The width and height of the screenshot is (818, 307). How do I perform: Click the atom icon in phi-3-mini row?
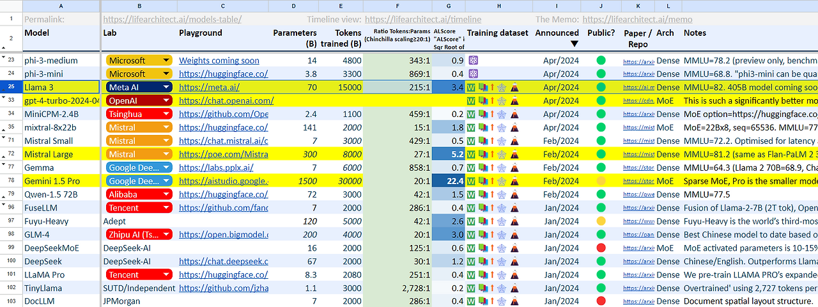click(x=474, y=74)
